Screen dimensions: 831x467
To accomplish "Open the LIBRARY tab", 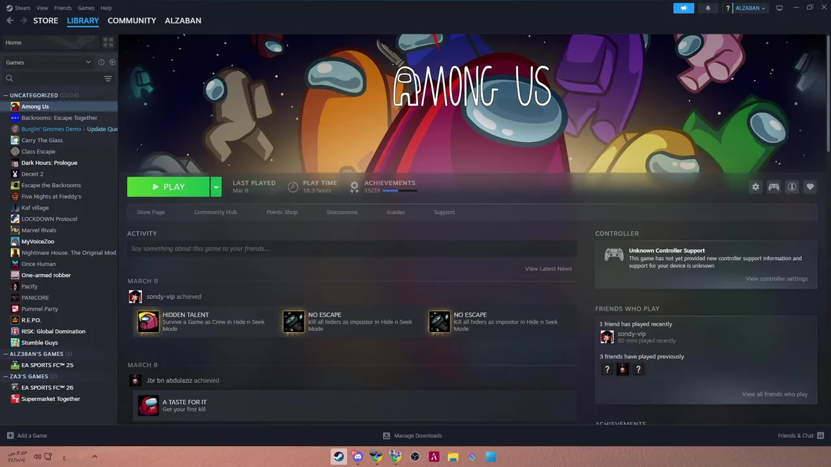I will [83, 21].
